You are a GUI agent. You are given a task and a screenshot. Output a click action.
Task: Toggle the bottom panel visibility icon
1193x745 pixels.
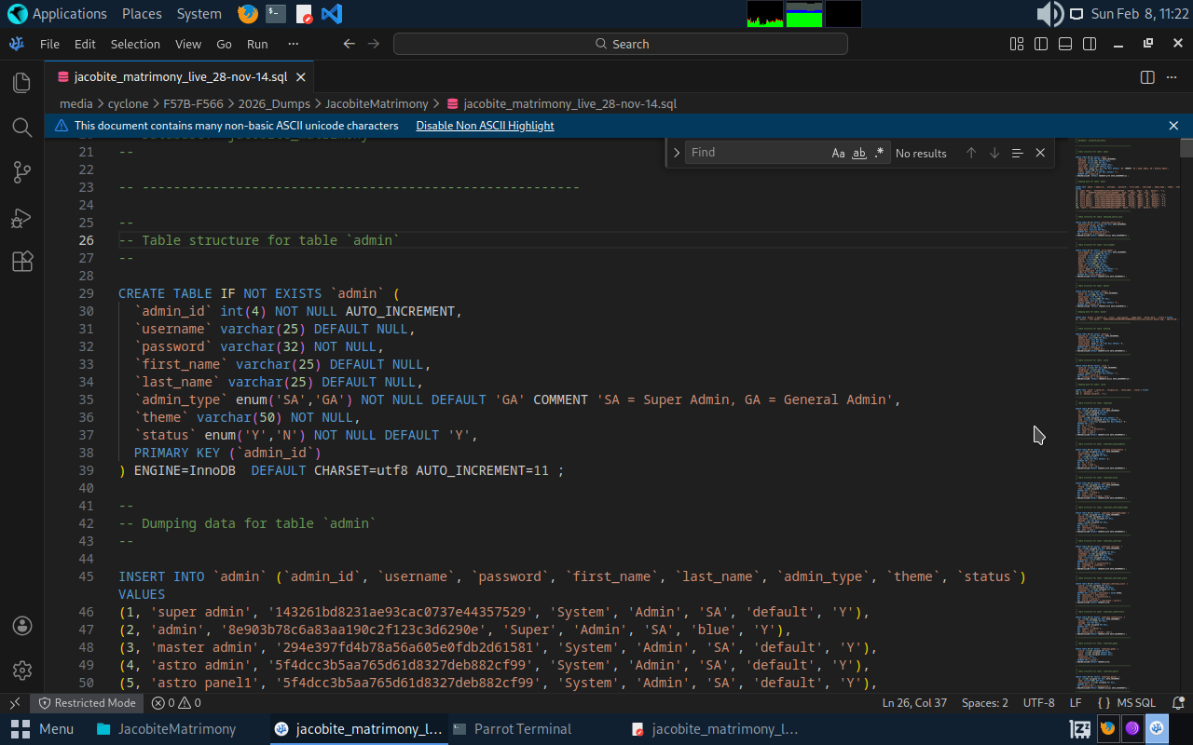coord(1064,44)
